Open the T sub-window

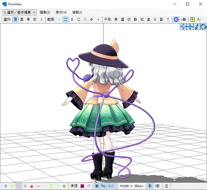coord(168,19)
